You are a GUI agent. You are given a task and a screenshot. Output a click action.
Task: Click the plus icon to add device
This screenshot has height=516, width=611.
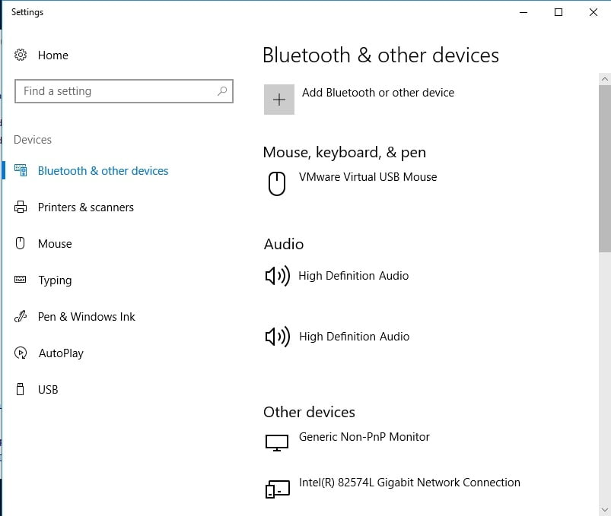point(279,100)
